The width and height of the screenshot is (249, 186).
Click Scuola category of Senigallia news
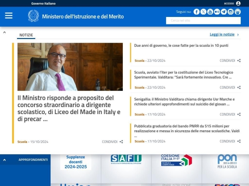139,114
